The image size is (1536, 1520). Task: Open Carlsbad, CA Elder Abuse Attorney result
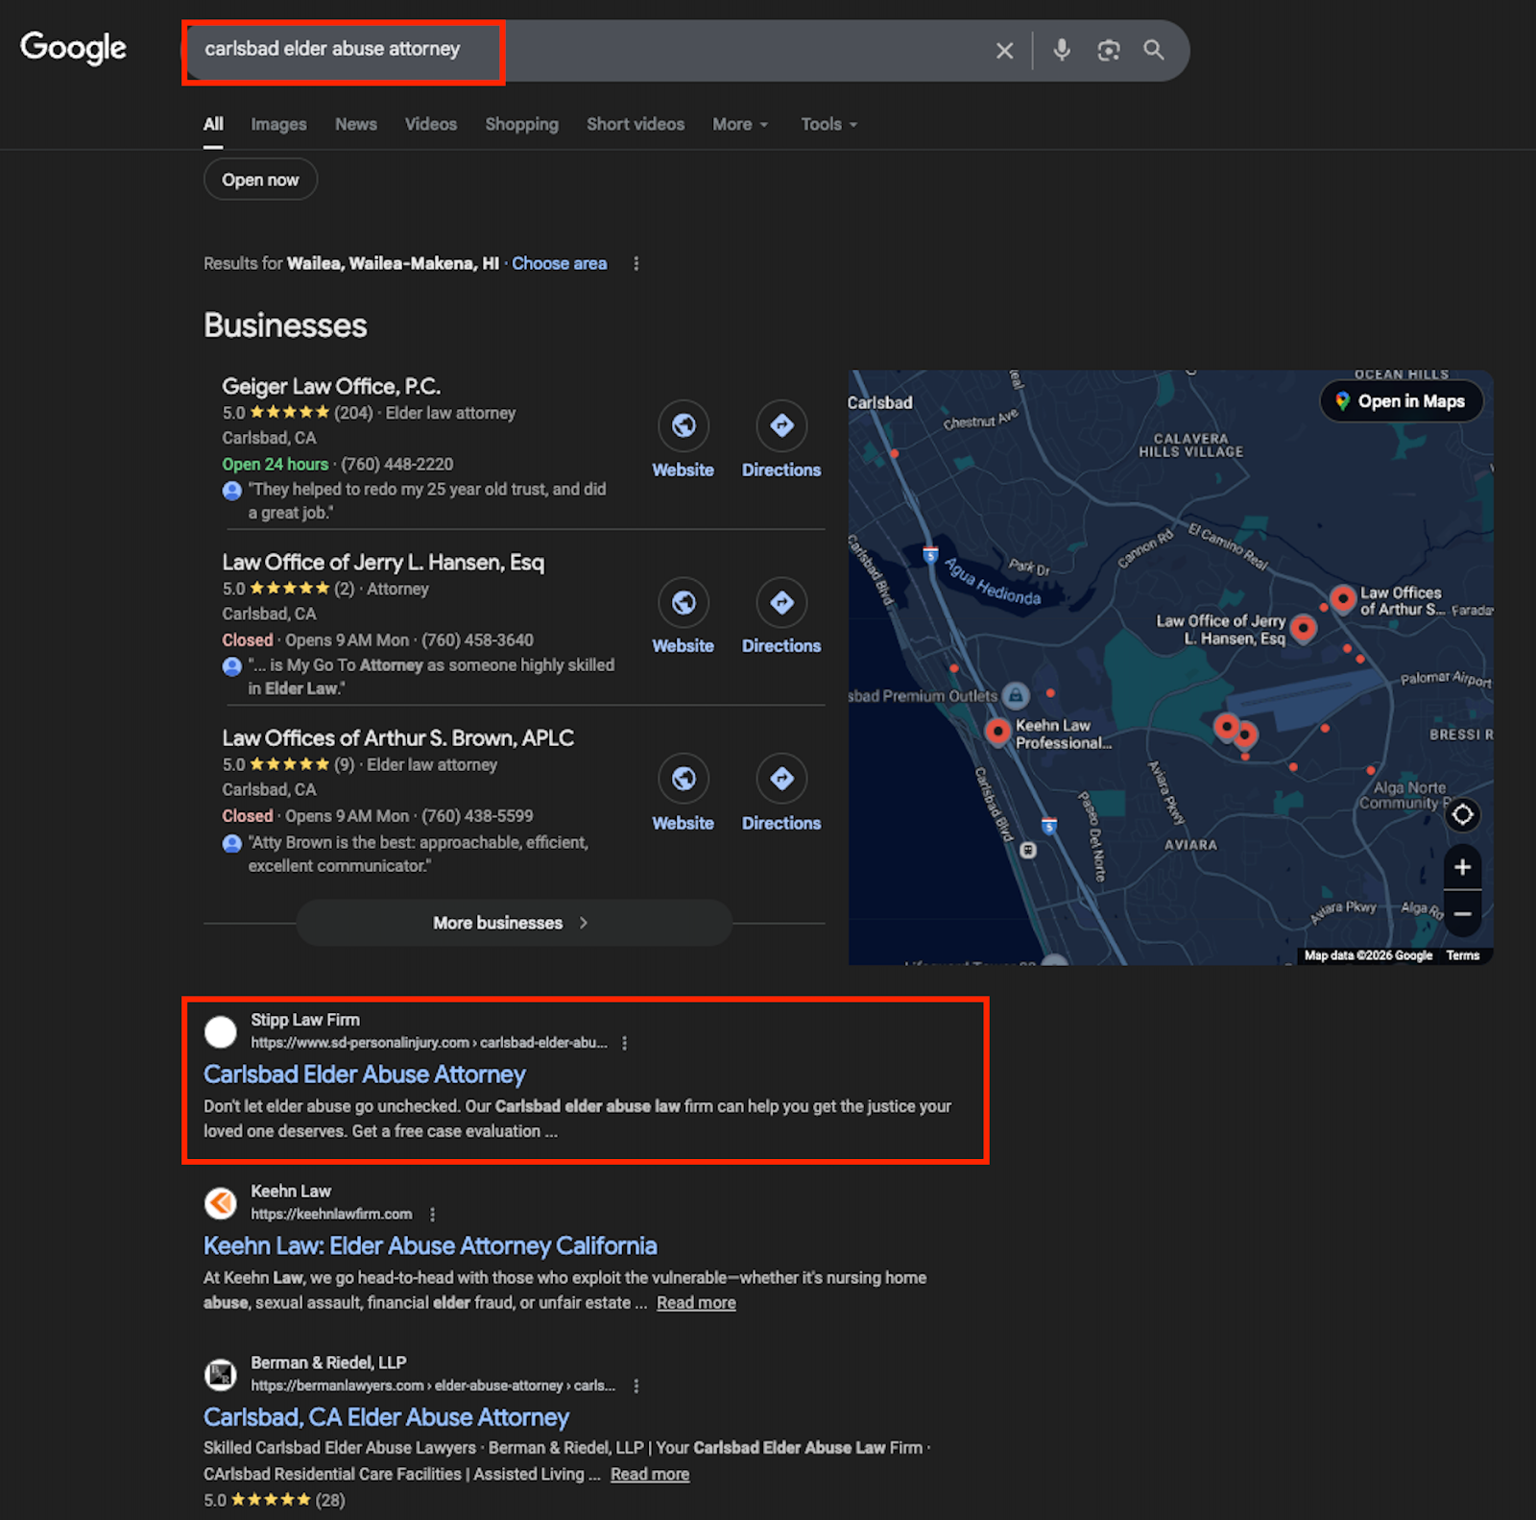(386, 1417)
